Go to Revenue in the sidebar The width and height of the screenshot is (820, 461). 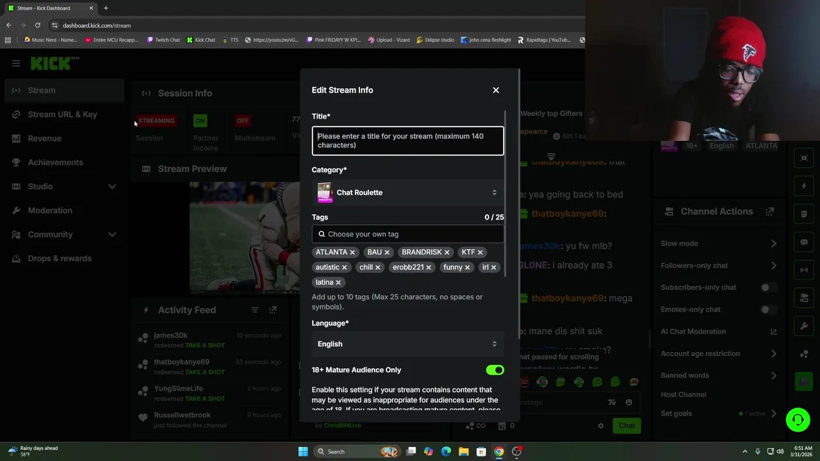coord(63,138)
